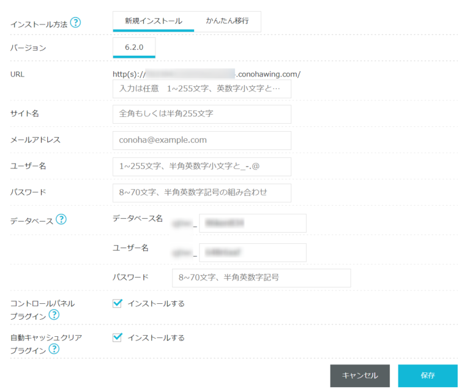This screenshot has width=470, height=392.
Task: Open the データベース help icon
Action: pyautogui.click(x=61, y=219)
